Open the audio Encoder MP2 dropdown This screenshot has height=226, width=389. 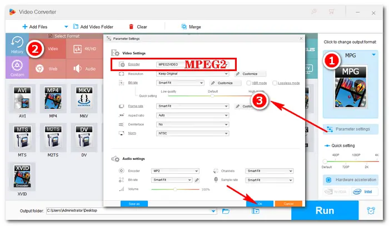point(175,170)
